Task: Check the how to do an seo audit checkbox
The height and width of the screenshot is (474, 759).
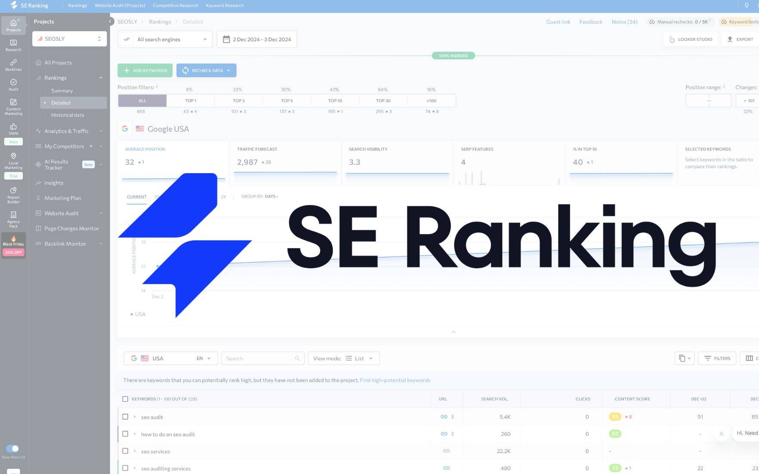Action: (x=125, y=434)
